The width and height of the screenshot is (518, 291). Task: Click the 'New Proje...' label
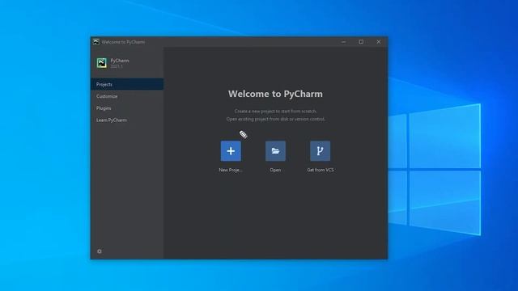231,170
